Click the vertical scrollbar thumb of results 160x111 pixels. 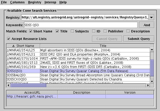152,68
